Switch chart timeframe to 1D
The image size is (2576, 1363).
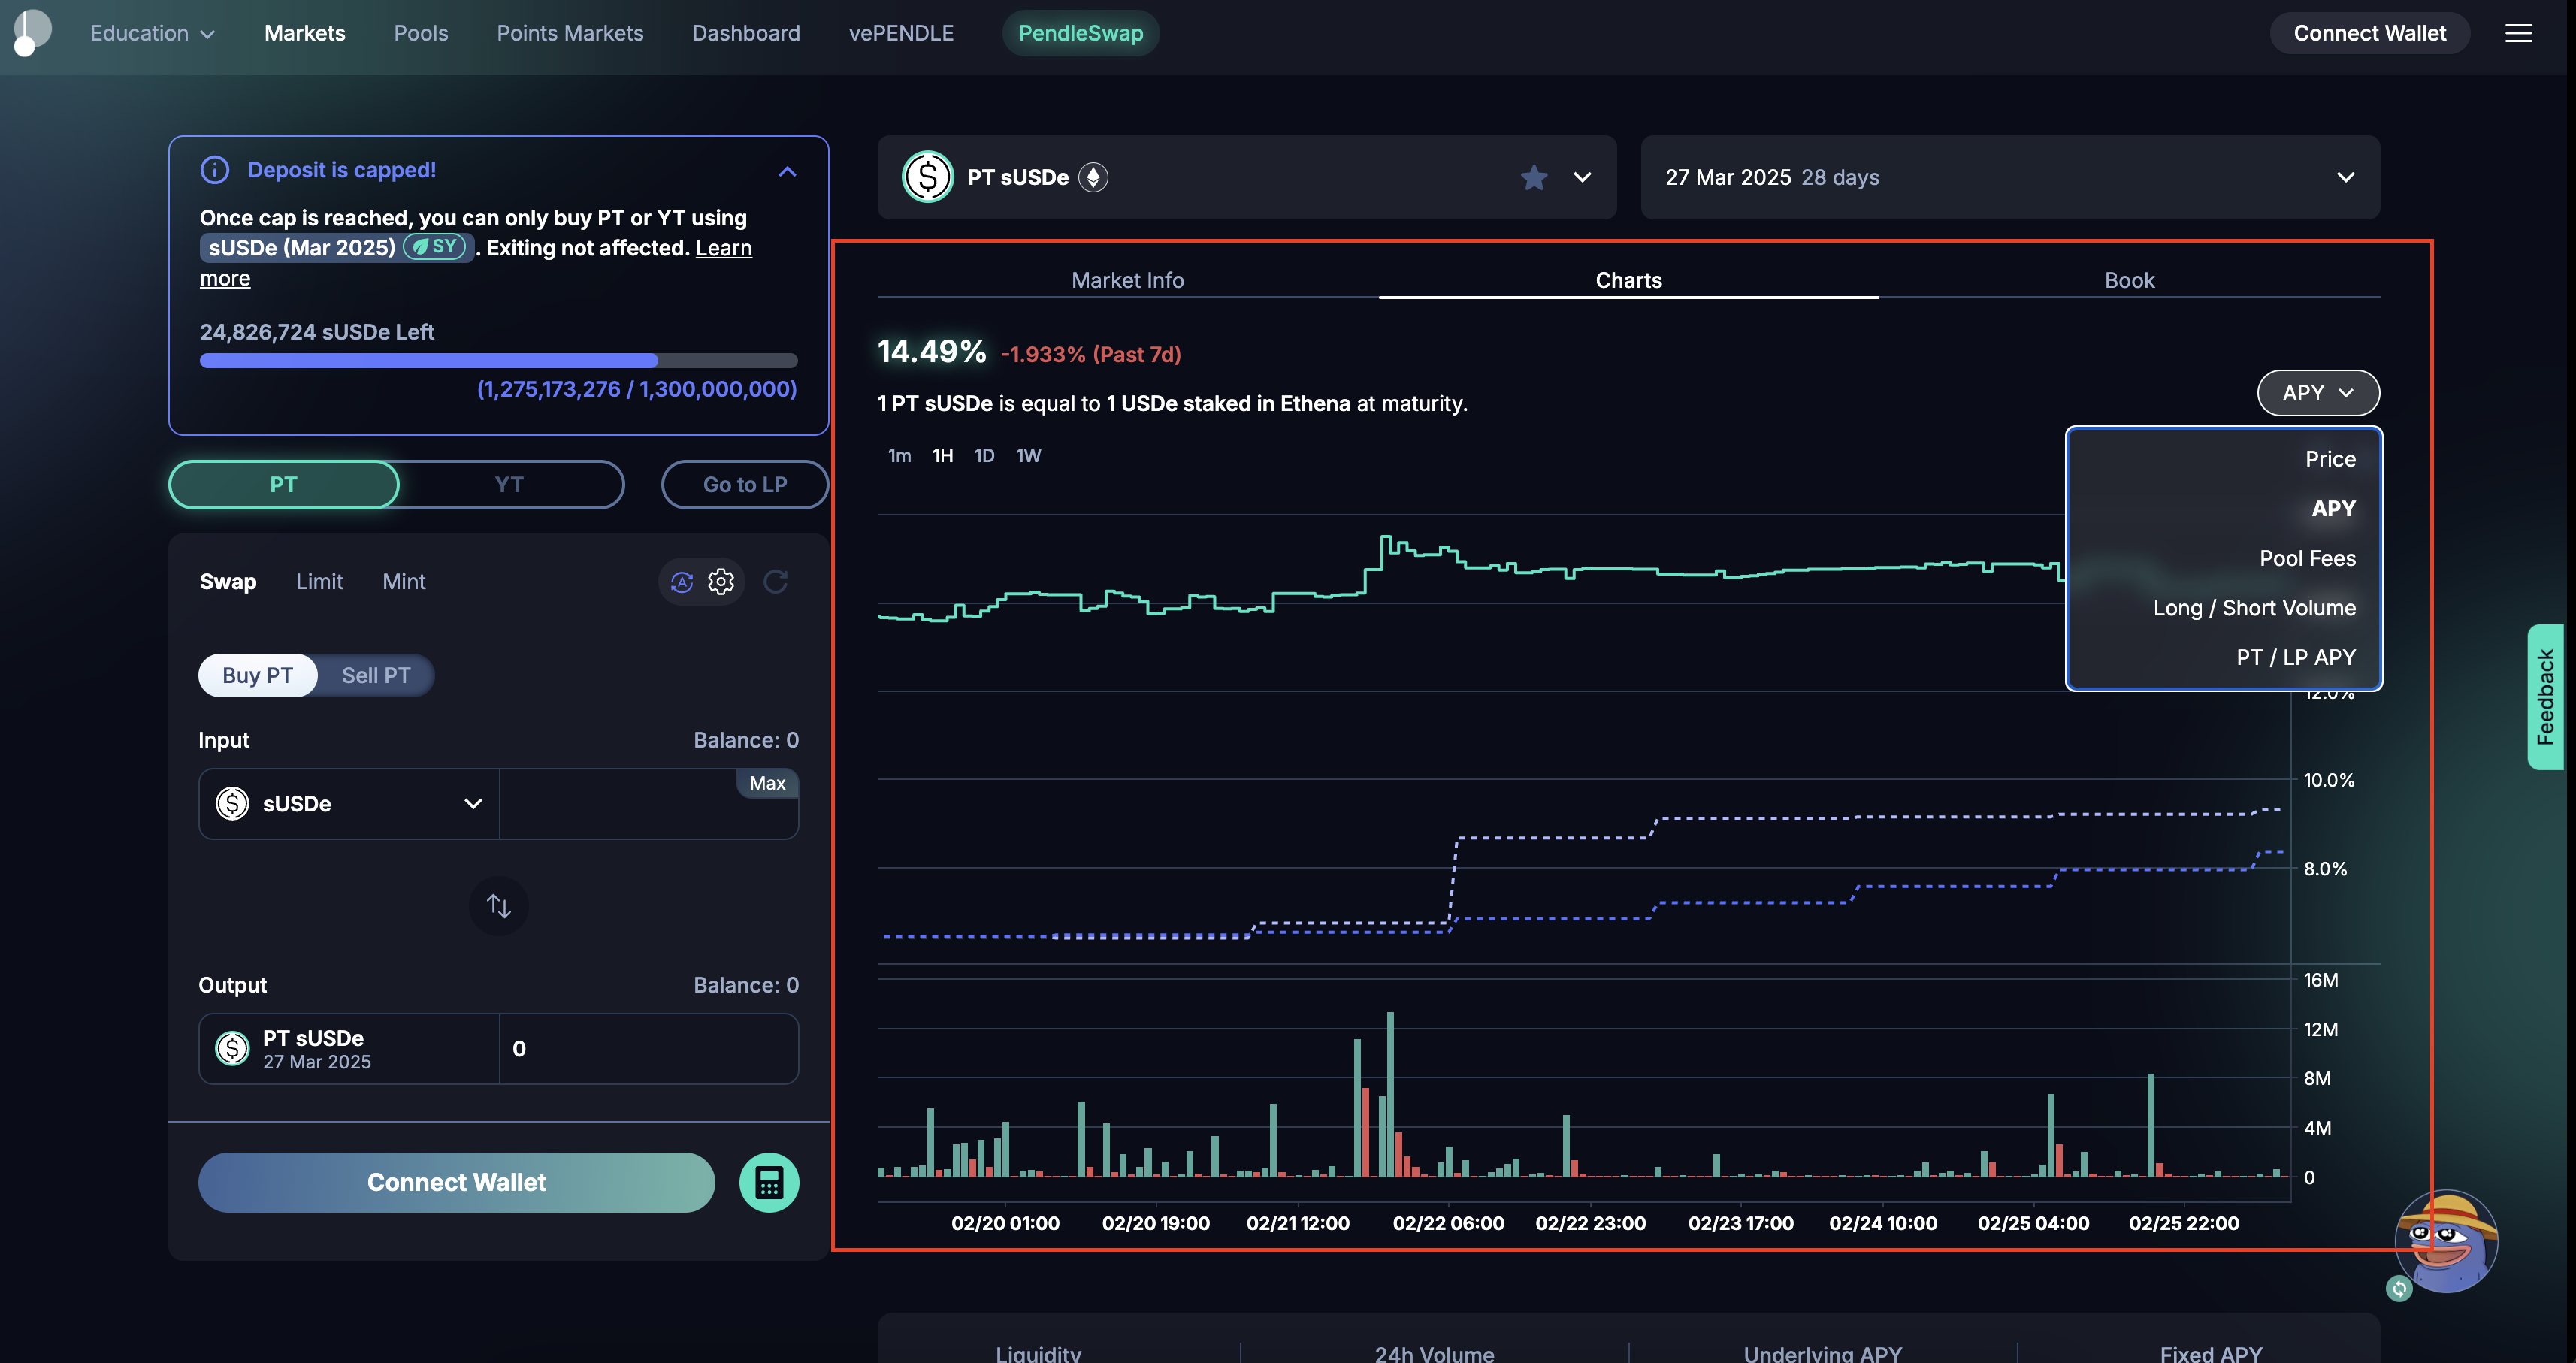[x=984, y=455]
